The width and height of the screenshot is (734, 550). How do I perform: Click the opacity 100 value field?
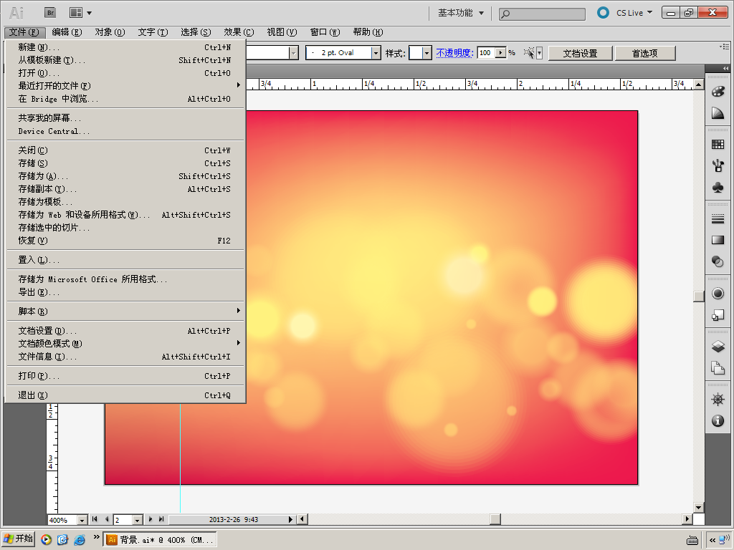tap(487, 53)
